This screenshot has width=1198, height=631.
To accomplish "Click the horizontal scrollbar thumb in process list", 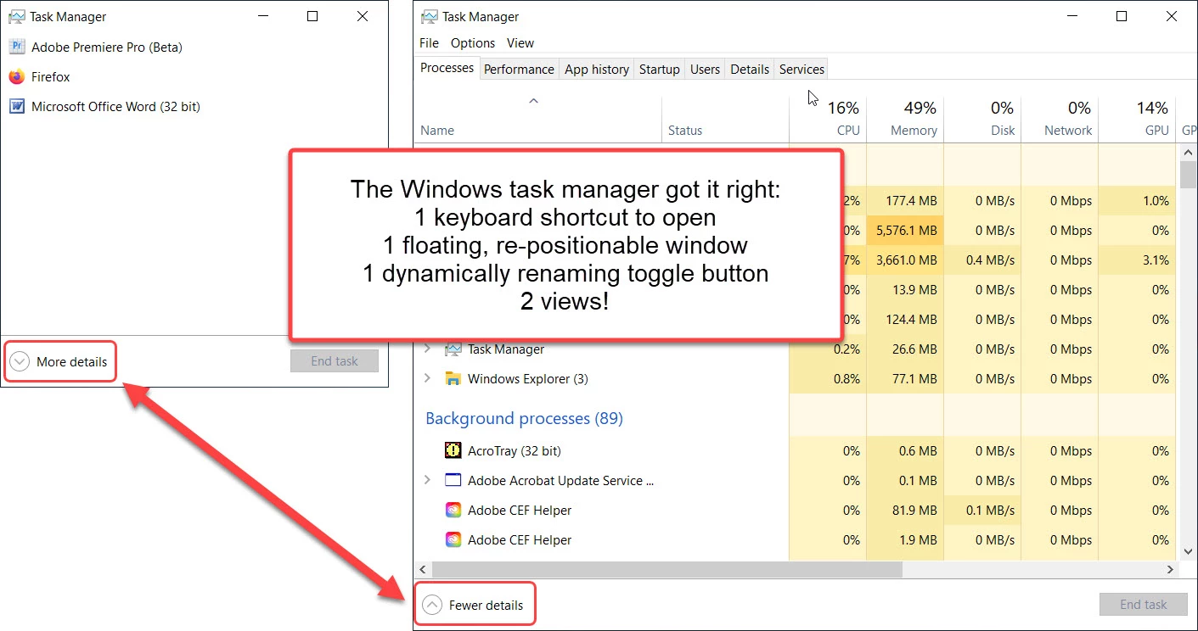I will tap(666, 570).
